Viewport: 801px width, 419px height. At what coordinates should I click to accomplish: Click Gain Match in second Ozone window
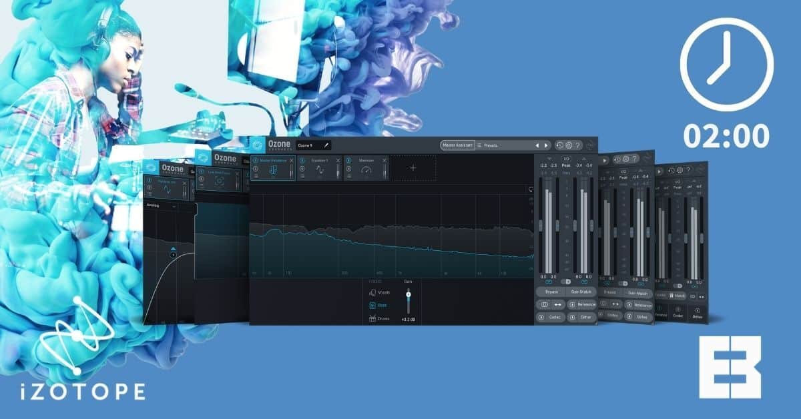(x=637, y=294)
